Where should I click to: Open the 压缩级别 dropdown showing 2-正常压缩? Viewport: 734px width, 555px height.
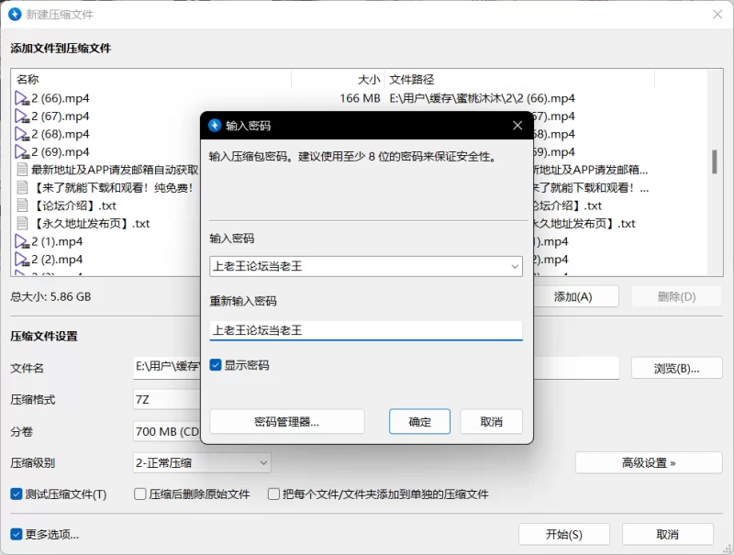(202, 463)
